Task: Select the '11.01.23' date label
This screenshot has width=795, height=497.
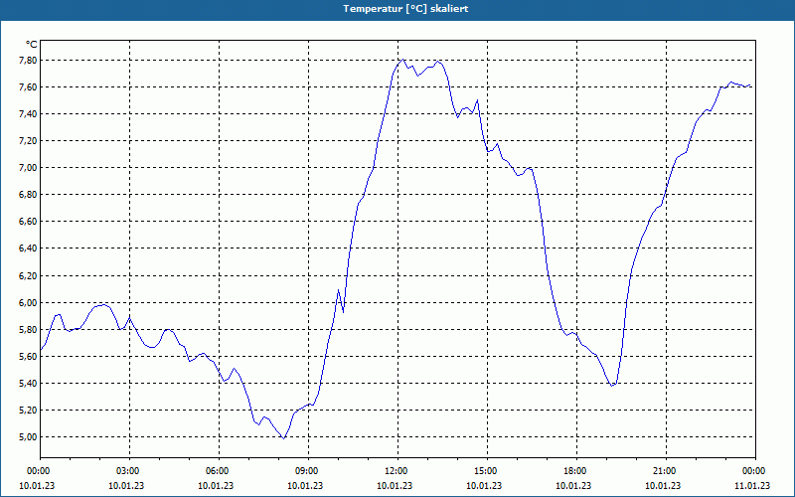Action: (752, 486)
